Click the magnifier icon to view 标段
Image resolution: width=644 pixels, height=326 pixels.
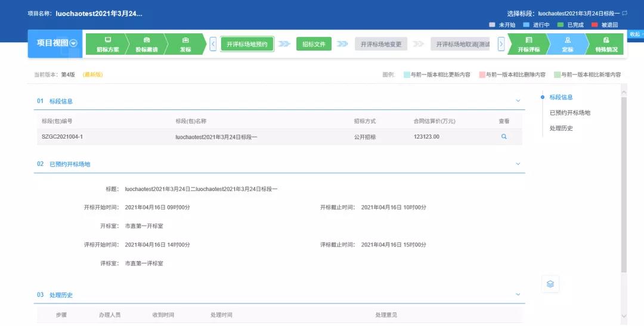504,137
